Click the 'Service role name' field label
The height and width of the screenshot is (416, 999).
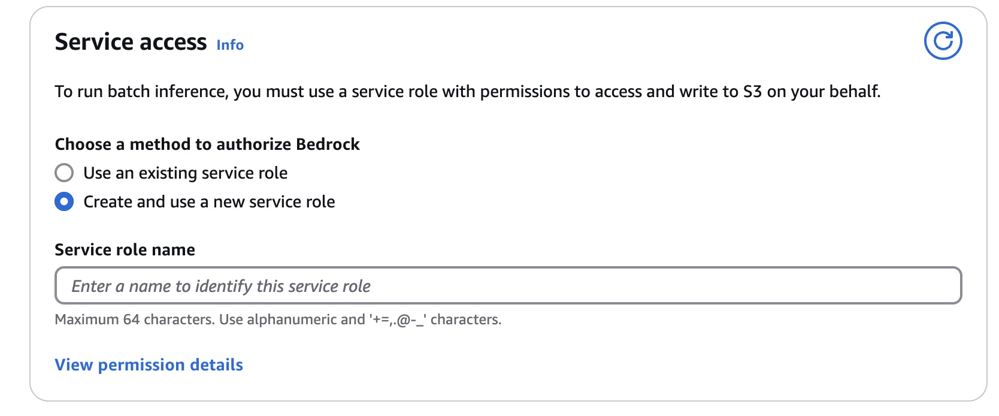(x=125, y=249)
